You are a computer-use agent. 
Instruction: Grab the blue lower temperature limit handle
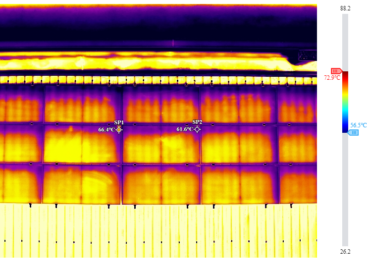(353, 133)
